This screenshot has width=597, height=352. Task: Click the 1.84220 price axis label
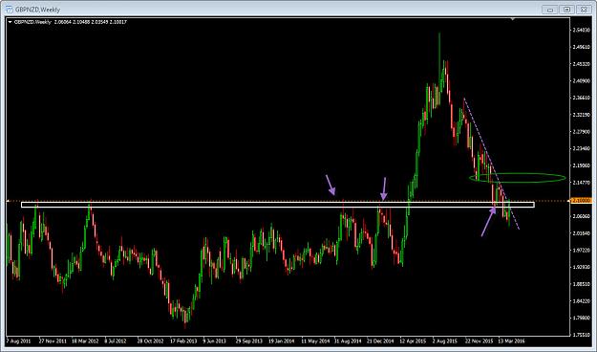(x=581, y=301)
